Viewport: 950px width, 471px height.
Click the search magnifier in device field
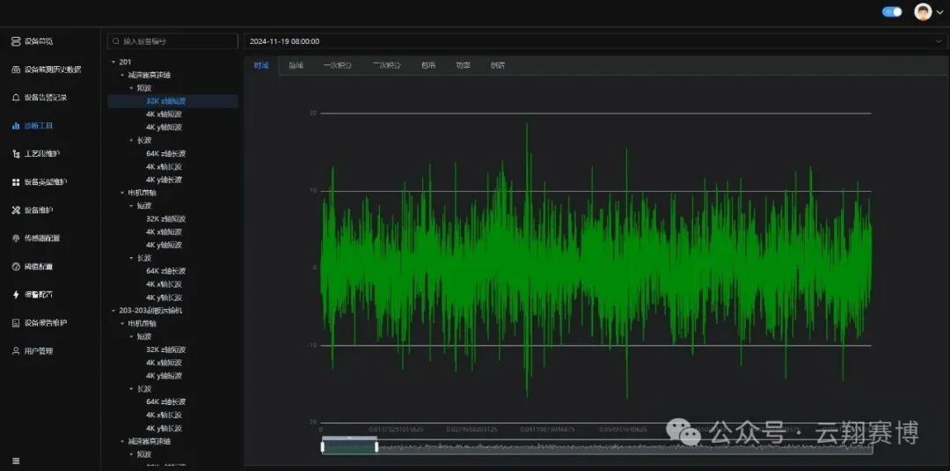coord(116,41)
